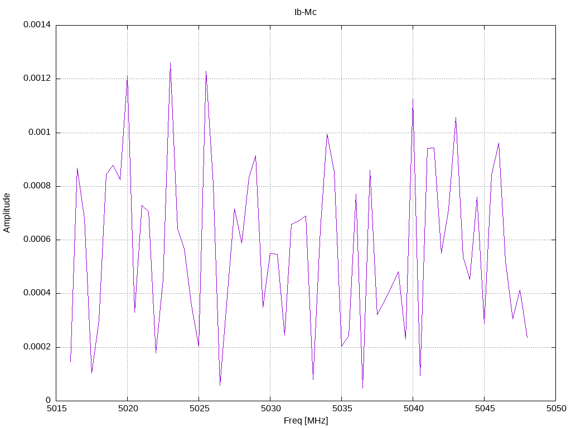Click the 5040 x-axis tick label
571x428 pixels.
(x=414, y=408)
